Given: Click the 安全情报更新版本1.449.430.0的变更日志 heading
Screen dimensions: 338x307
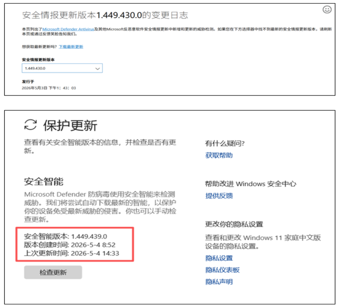Looking at the screenshot, I should (x=105, y=15).
